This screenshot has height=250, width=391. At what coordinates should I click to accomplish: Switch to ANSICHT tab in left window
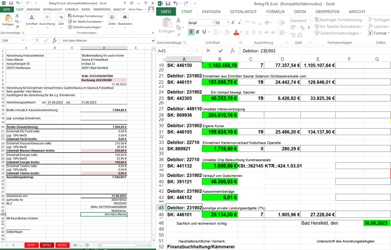(119, 9)
